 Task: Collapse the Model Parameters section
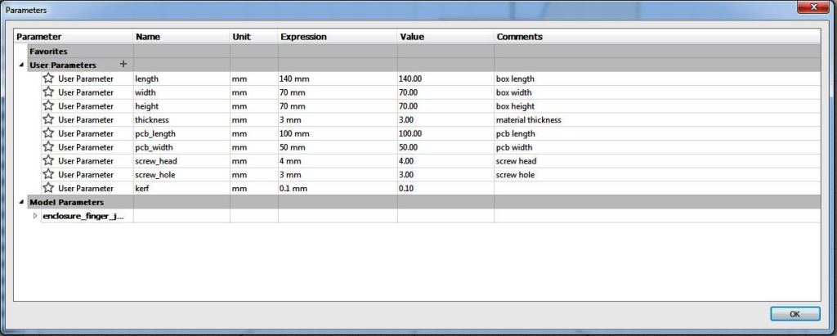click(x=21, y=203)
